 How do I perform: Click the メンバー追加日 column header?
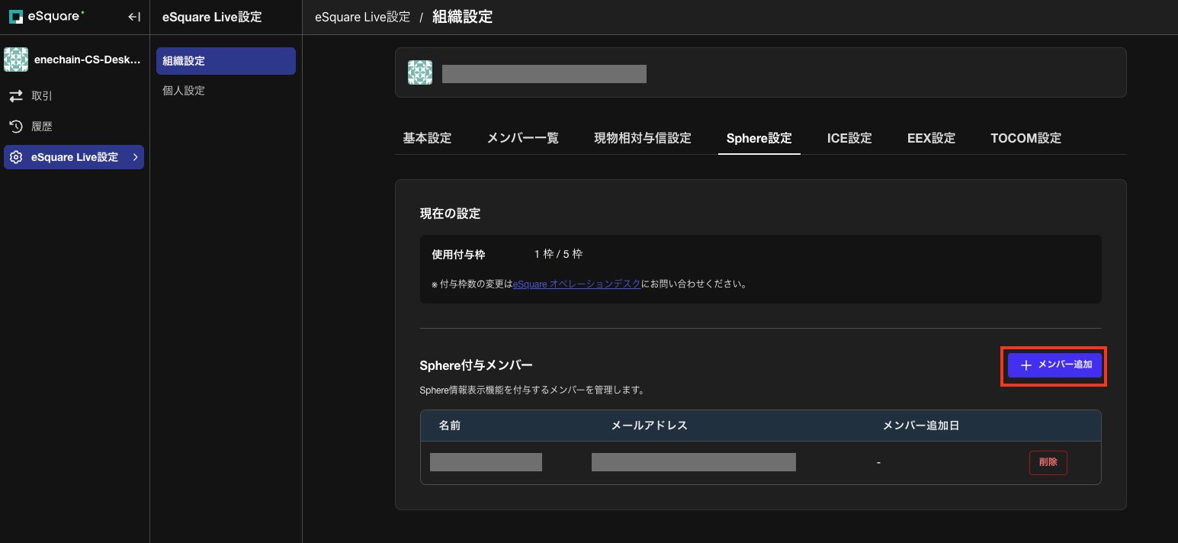click(x=921, y=426)
